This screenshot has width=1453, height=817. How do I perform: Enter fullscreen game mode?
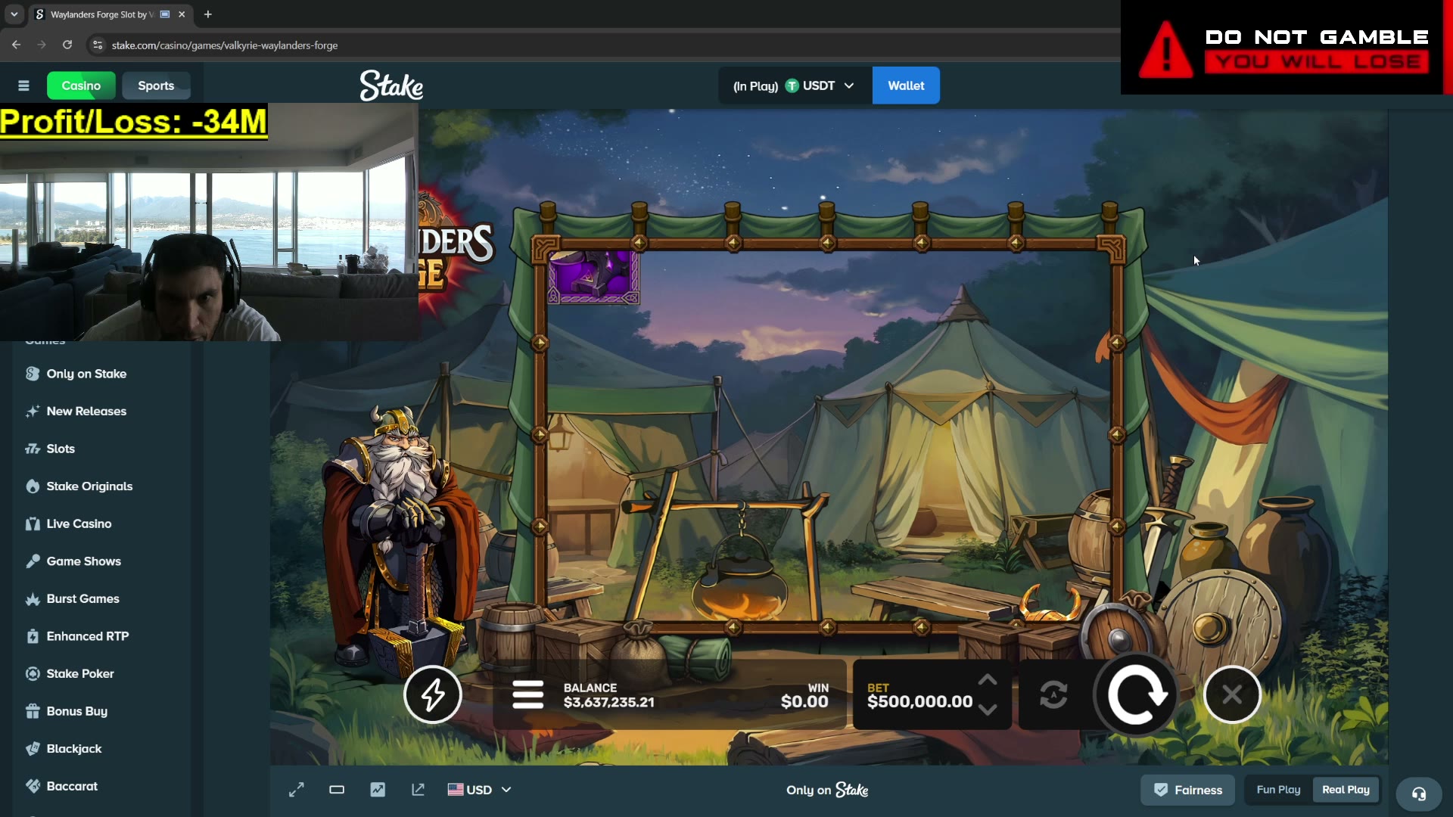tap(297, 790)
